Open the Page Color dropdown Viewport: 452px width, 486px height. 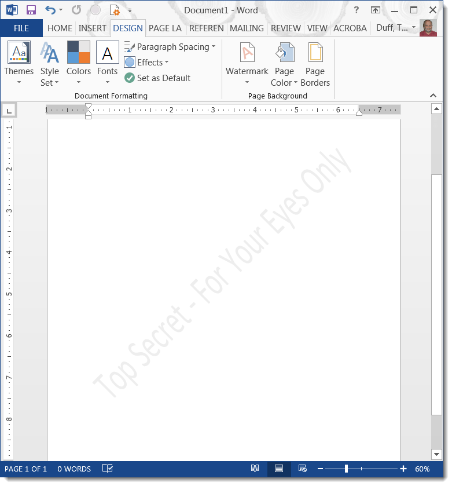(284, 64)
